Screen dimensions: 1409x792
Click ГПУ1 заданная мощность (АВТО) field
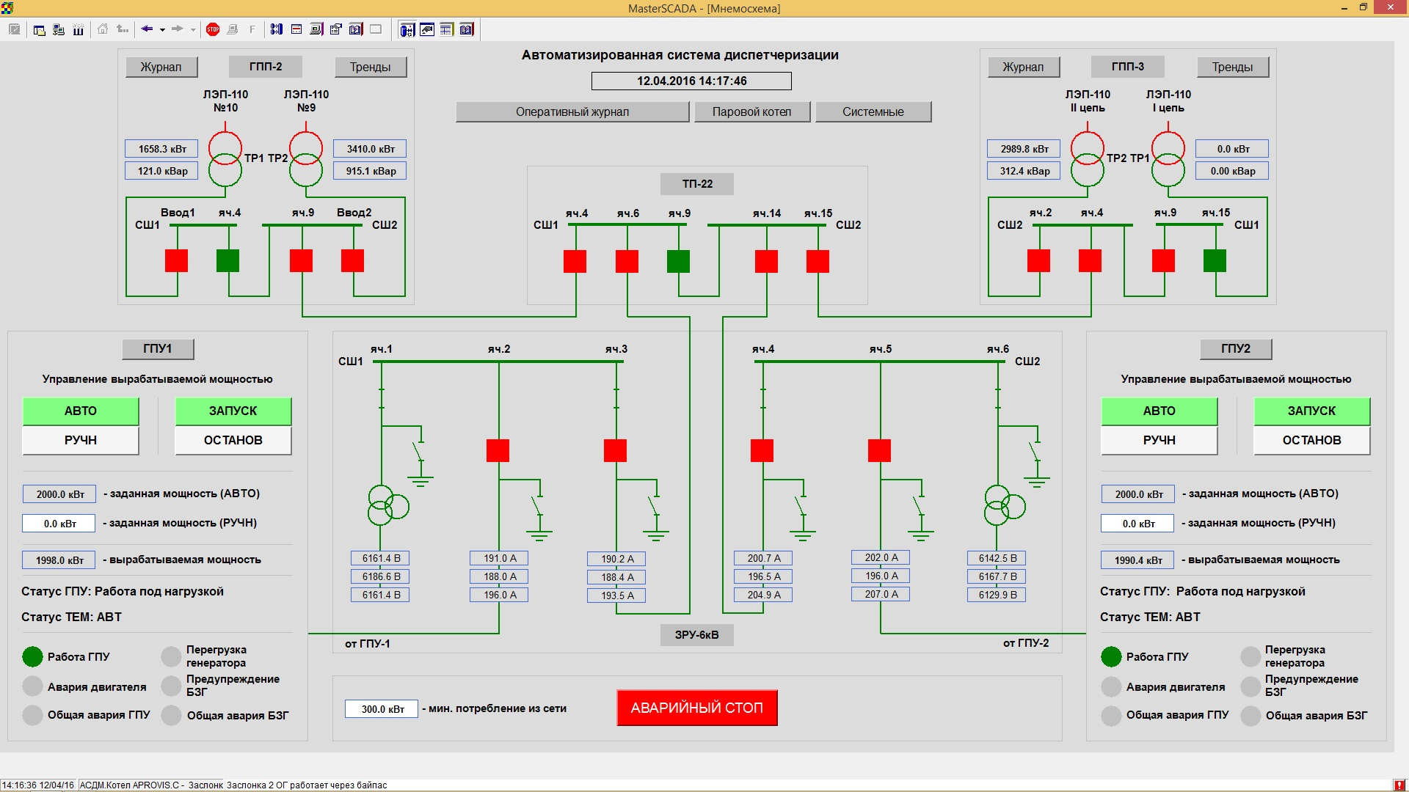coord(59,494)
